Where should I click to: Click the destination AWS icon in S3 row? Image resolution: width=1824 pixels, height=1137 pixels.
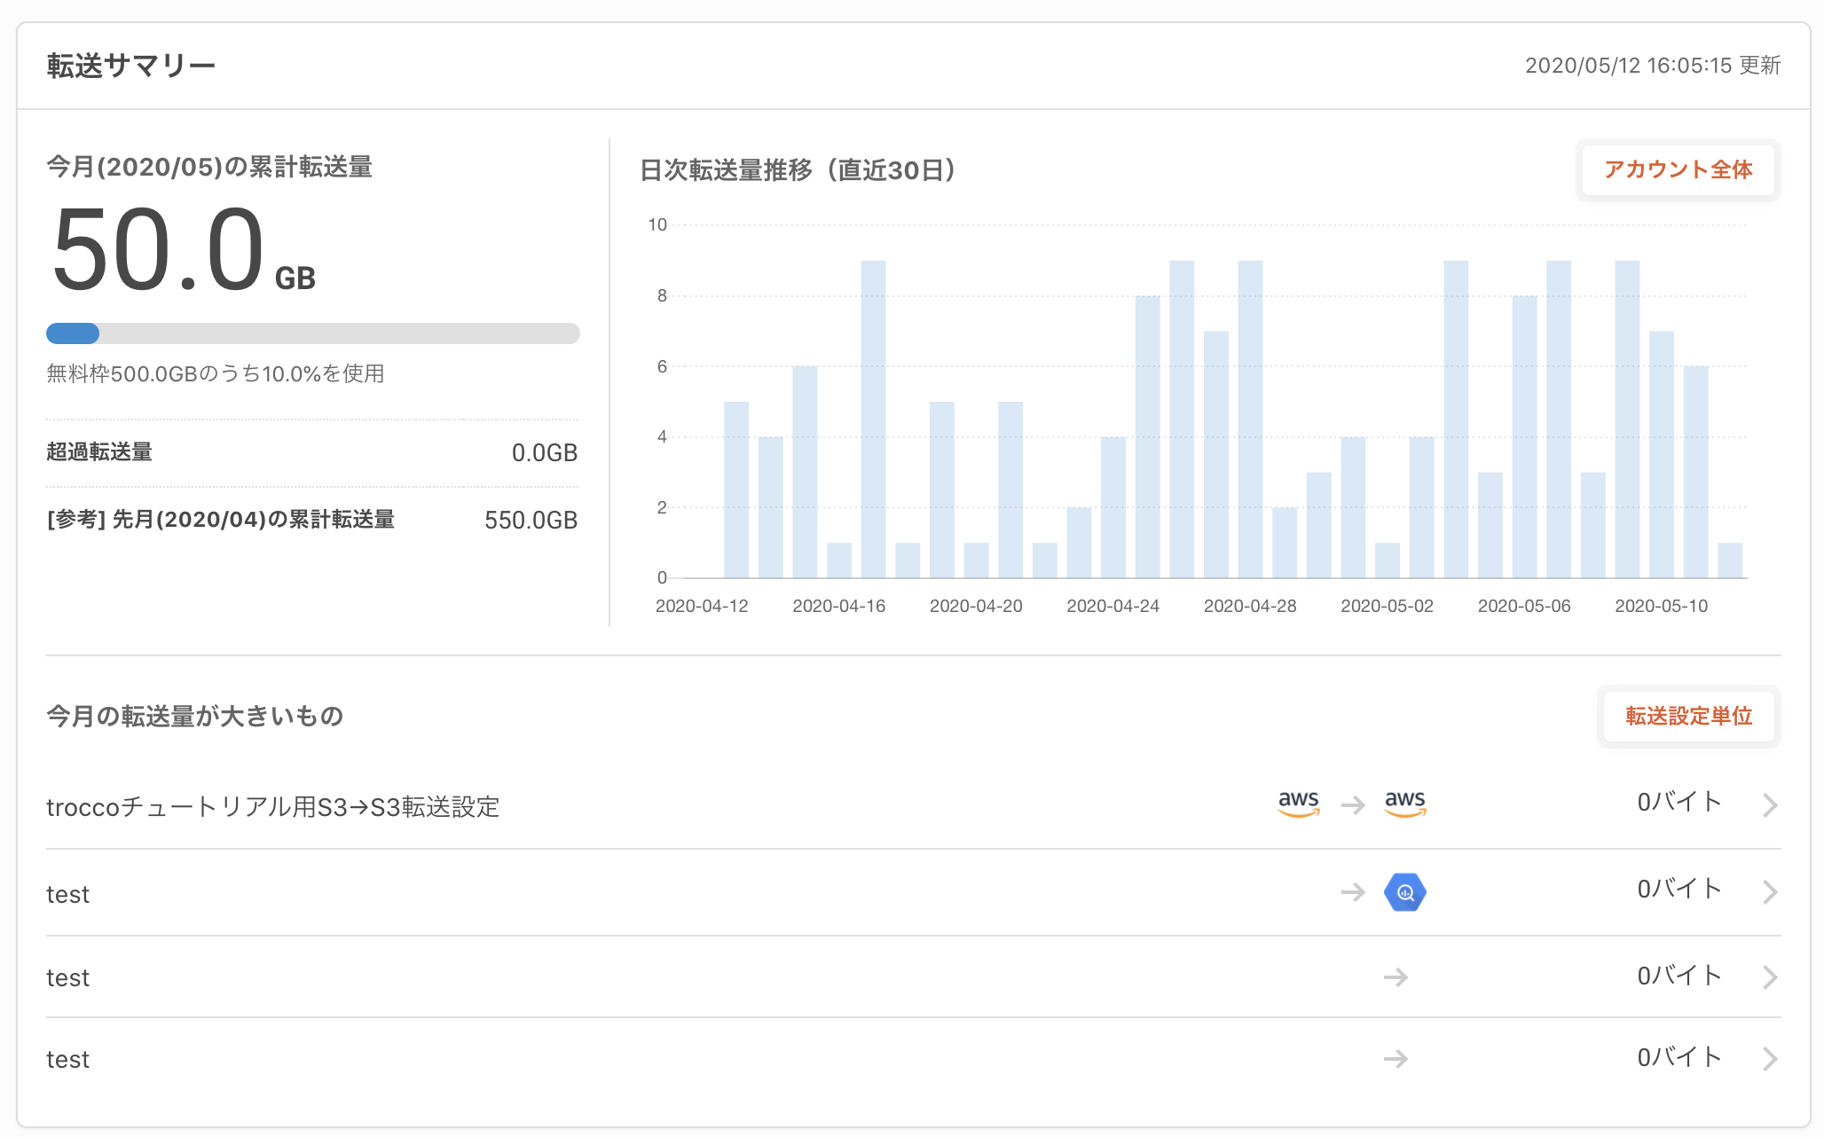click(1404, 804)
